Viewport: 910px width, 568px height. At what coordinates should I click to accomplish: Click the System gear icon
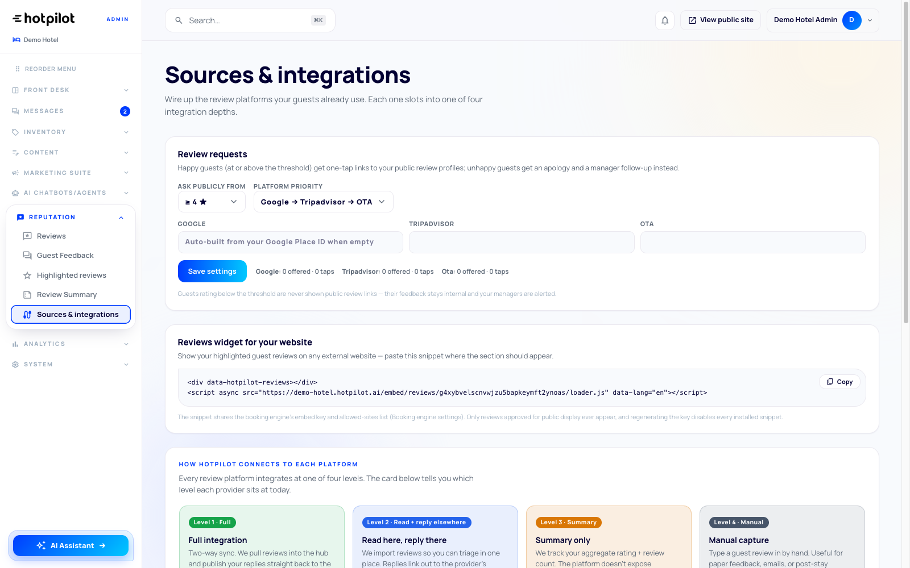[x=15, y=365]
